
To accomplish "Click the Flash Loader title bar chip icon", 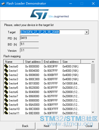I will tap(3, 3).
